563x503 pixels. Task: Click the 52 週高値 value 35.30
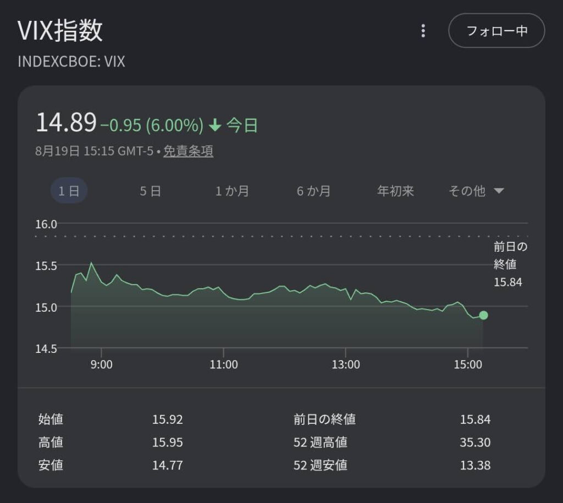tap(475, 443)
